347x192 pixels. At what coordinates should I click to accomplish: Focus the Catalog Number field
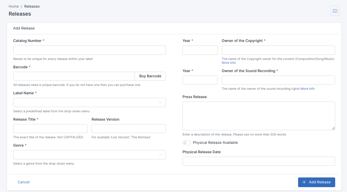click(89, 50)
